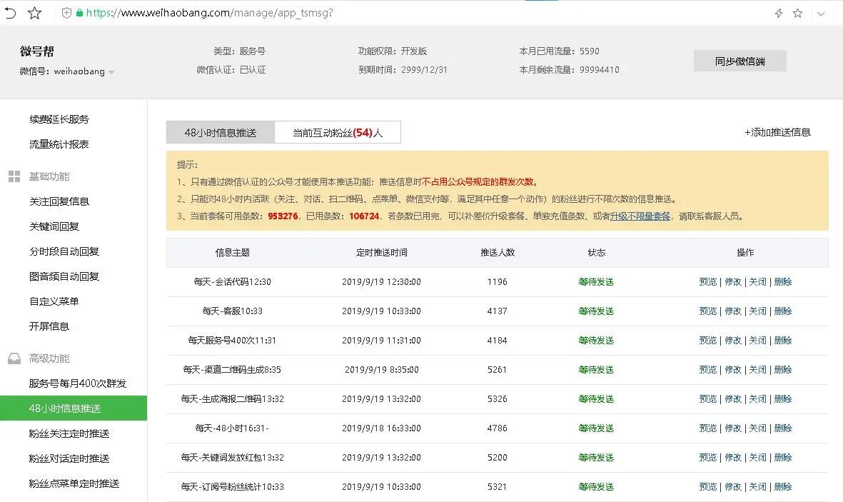Click 修改 for 每天-生成海报二维码13:32 row
This screenshot has width=843, height=502.
coord(733,398)
